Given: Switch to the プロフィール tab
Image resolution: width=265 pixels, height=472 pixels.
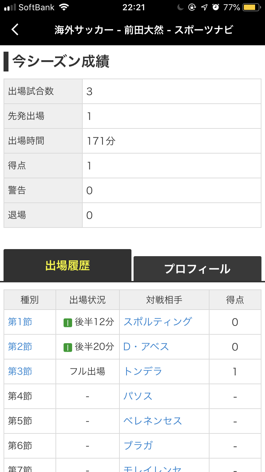Looking at the screenshot, I should [x=198, y=269].
